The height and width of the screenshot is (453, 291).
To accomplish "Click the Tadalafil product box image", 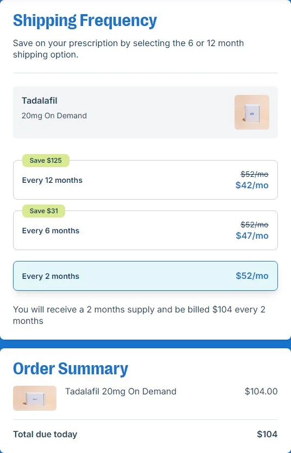I will tap(252, 112).
